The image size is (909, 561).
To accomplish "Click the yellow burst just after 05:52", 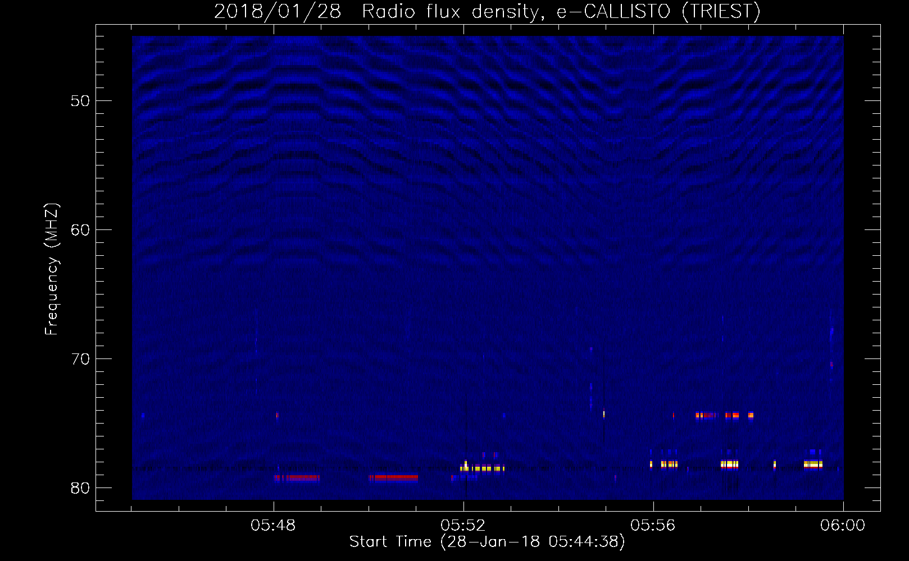I will [482, 468].
